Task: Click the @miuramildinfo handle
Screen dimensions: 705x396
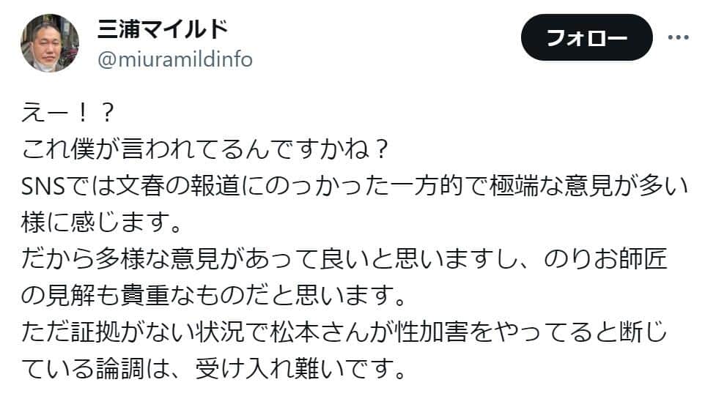Action: coord(174,59)
